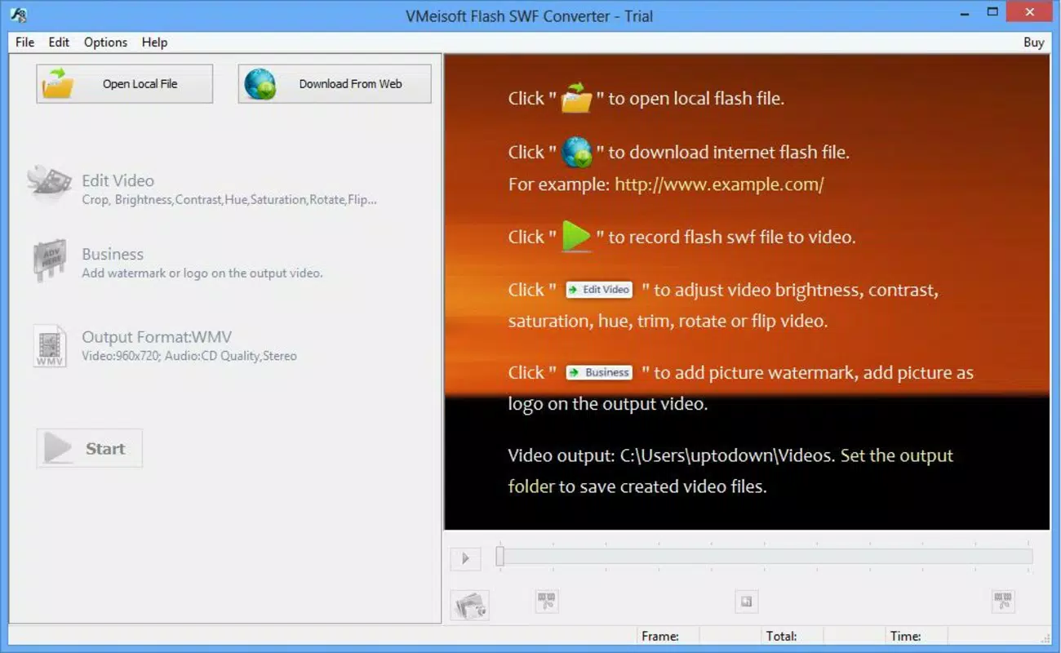Image resolution: width=1061 pixels, height=653 pixels.
Task: Click the Open Local File button
Action: [x=124, y=84]
